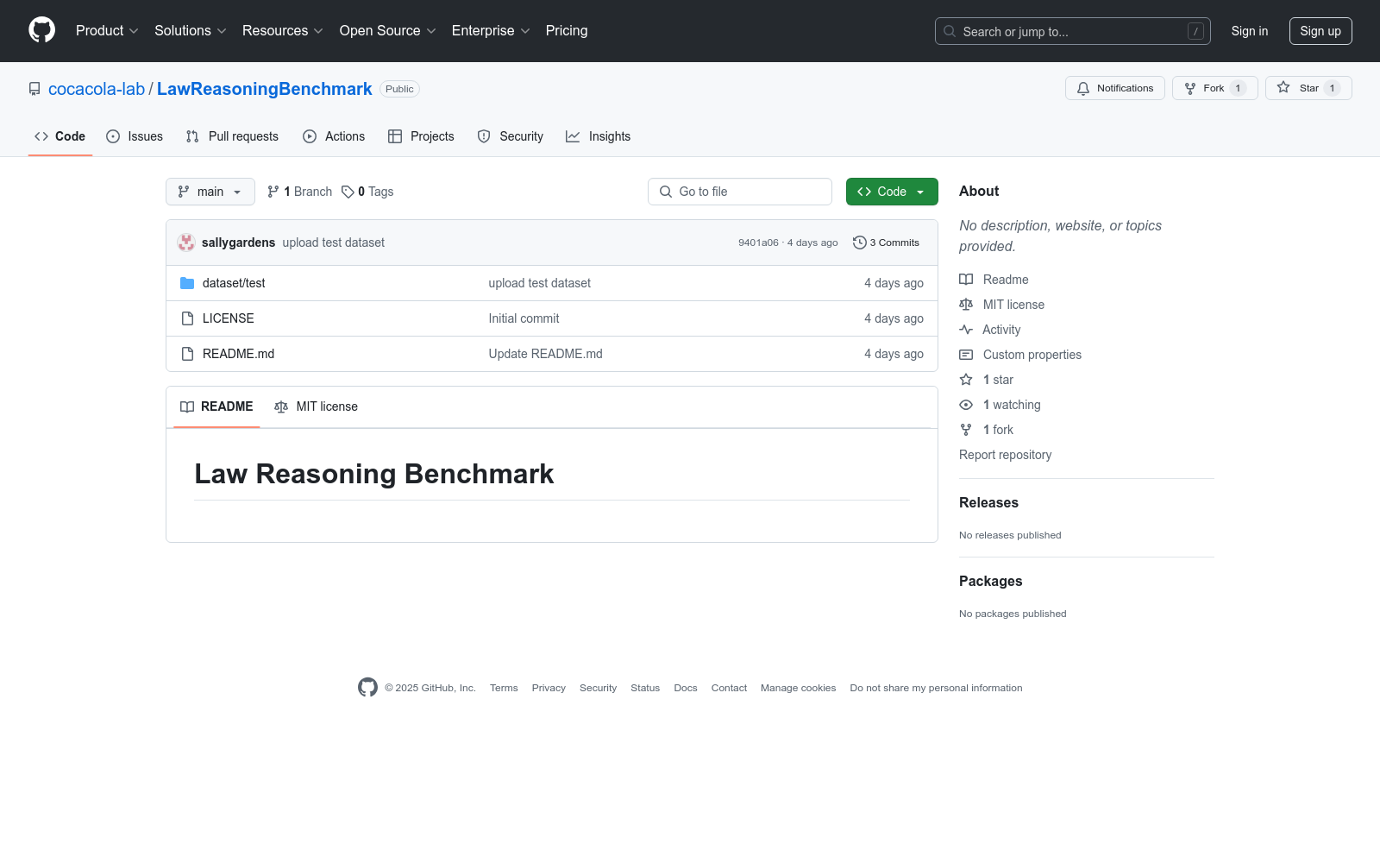Screen dimensions: 1380x863
Task: Click the pull request icon in repo nav
Action: pyautogui.click(x=192, y=136)
